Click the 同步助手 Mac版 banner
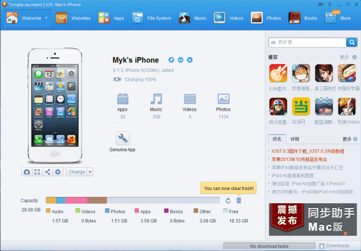 pyautogui.click(x=313, y=219)
